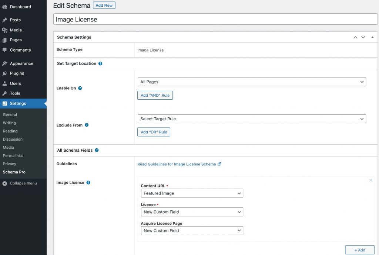The image size is (379, 255).
Task: Click the help icon beside All Schema Fields
Action: (x=97, y=150)
